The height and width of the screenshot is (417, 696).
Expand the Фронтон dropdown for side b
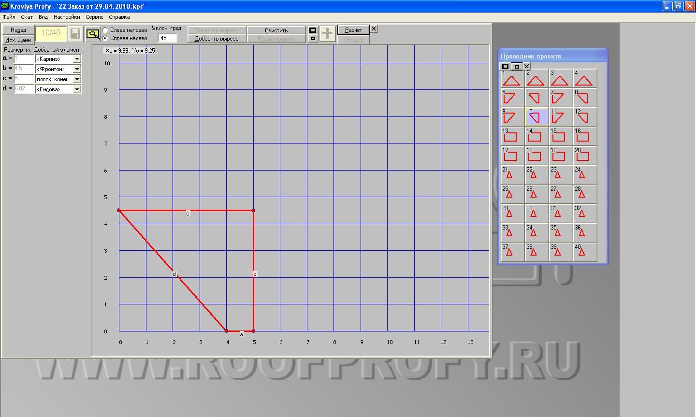tap(77, 69)
